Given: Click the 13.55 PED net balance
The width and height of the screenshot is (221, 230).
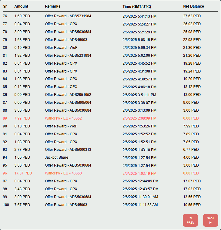Looking at the screenshot, I should pos(192,197).
